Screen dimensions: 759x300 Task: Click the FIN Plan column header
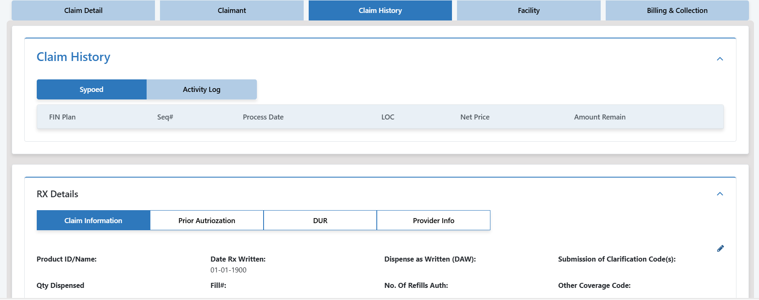tap(62, 117)
